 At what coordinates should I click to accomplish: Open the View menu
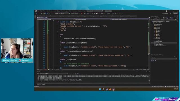tap(44, 11)
